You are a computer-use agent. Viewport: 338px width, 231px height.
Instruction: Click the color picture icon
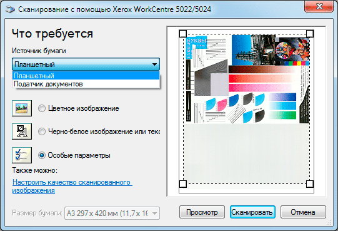pos(22,108)
